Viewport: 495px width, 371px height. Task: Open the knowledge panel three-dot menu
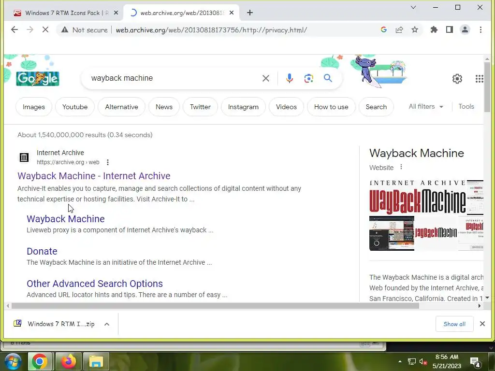(401, 167)
